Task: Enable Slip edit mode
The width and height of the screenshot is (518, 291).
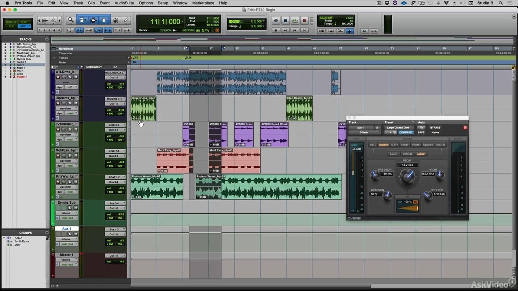Action: [x=11, y=26]
